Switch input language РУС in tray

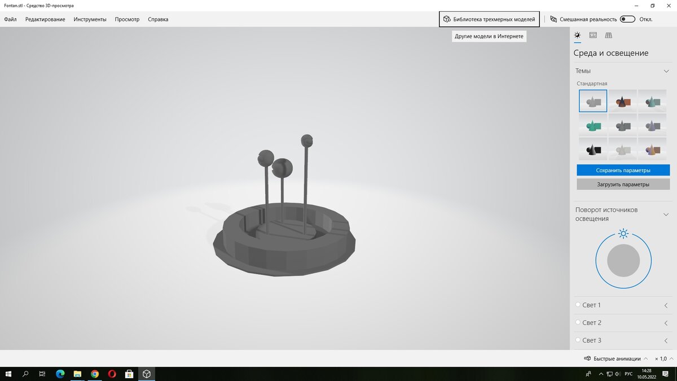628,374
